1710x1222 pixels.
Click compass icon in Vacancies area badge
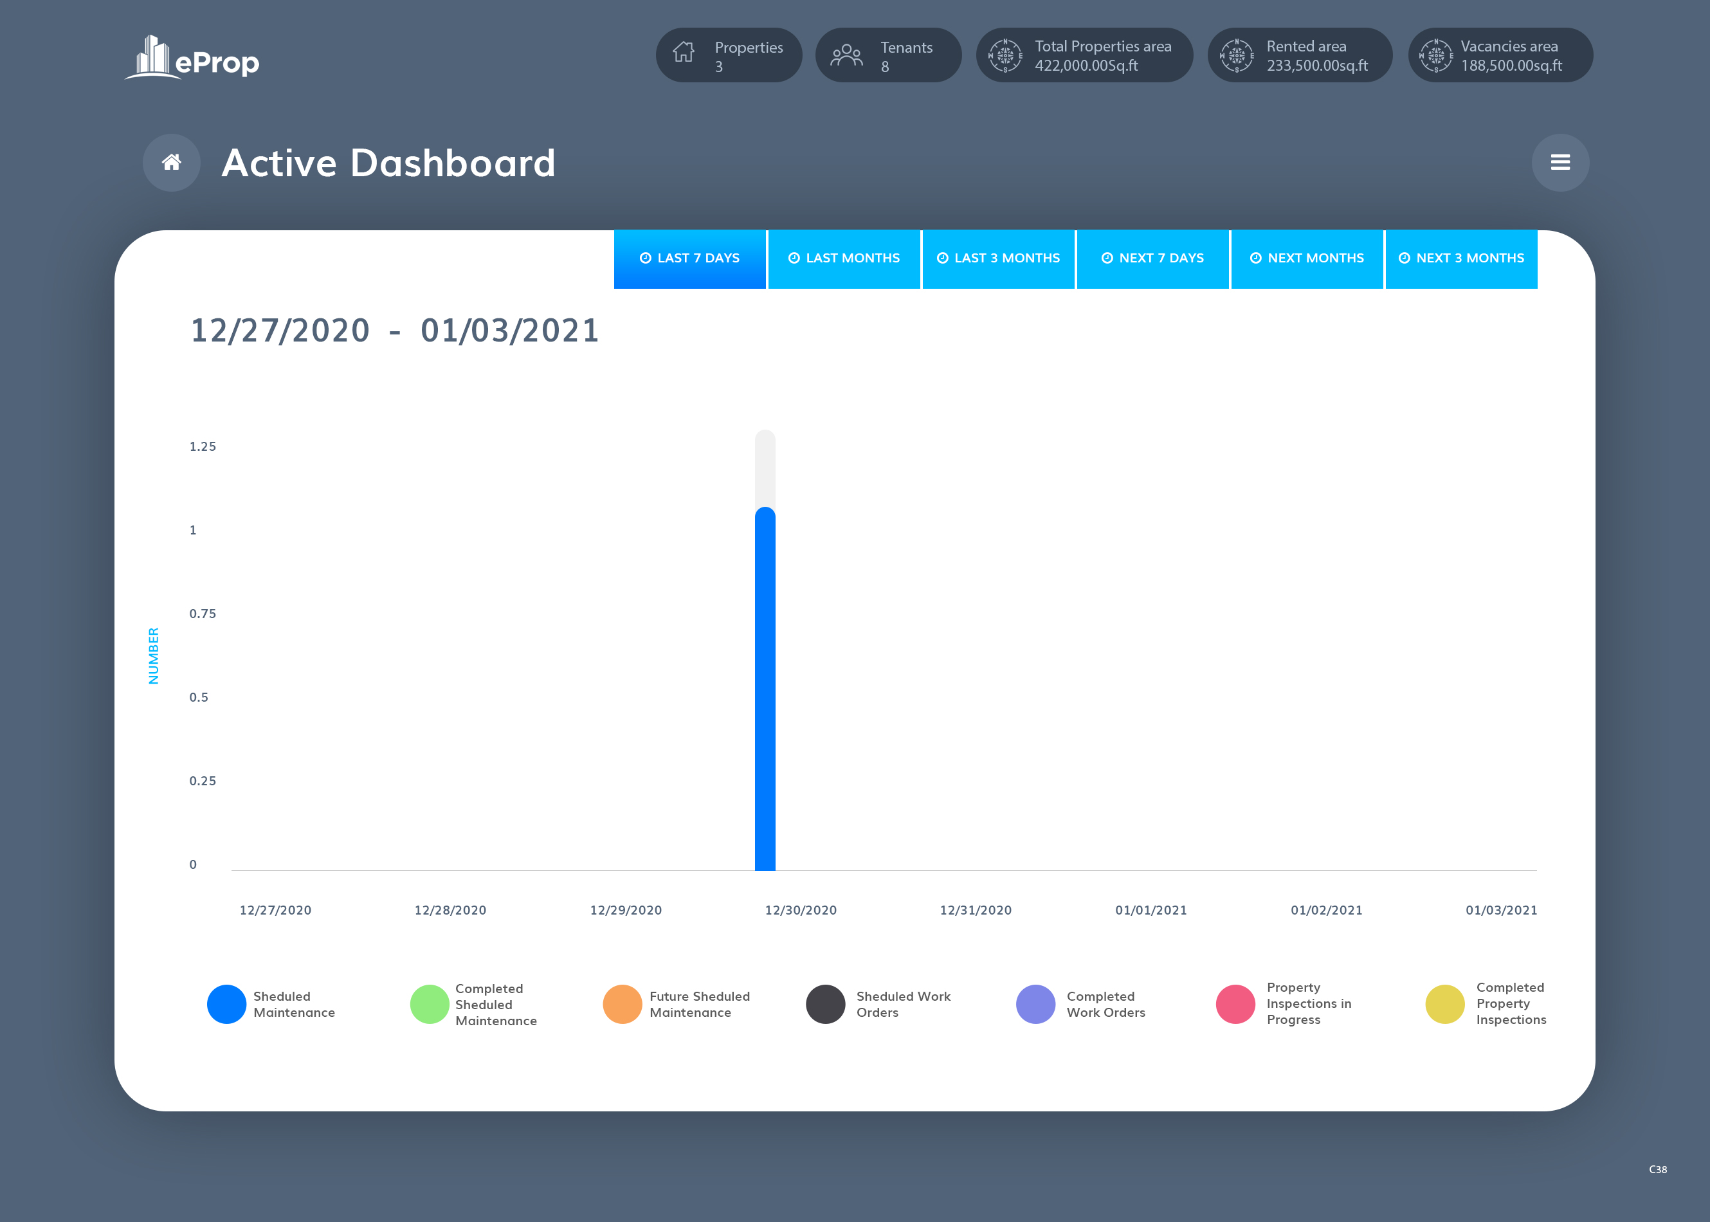tap(1435, 55)
